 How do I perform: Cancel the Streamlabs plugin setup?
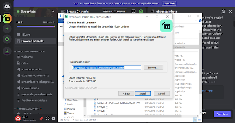[x=162, y=94]
